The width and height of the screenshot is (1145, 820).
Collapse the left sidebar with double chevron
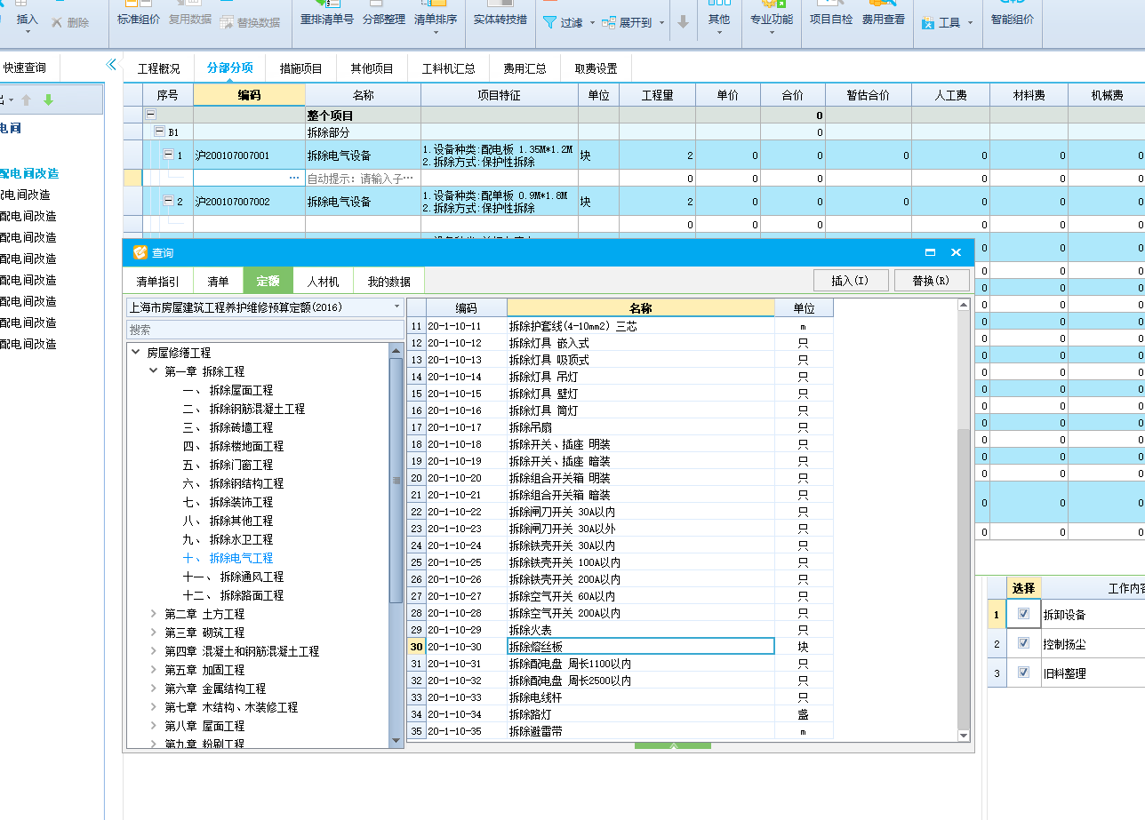click(x=111, y=65)
